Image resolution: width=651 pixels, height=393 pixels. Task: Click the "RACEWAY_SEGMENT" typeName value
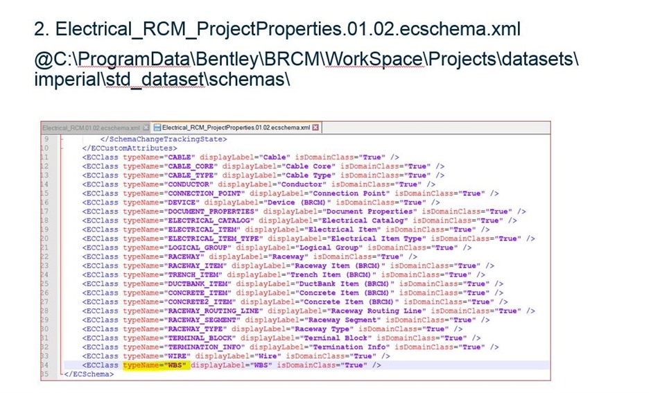(x=202, y=320)
